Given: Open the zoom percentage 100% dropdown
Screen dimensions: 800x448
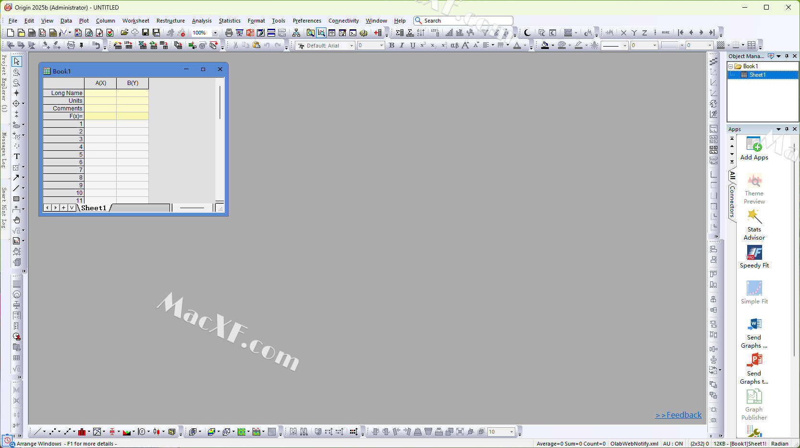Looking at the screenshot, I should coord(215,33).
